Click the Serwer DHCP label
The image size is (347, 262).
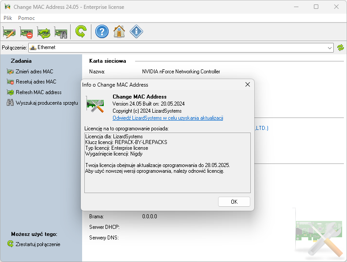105,227
